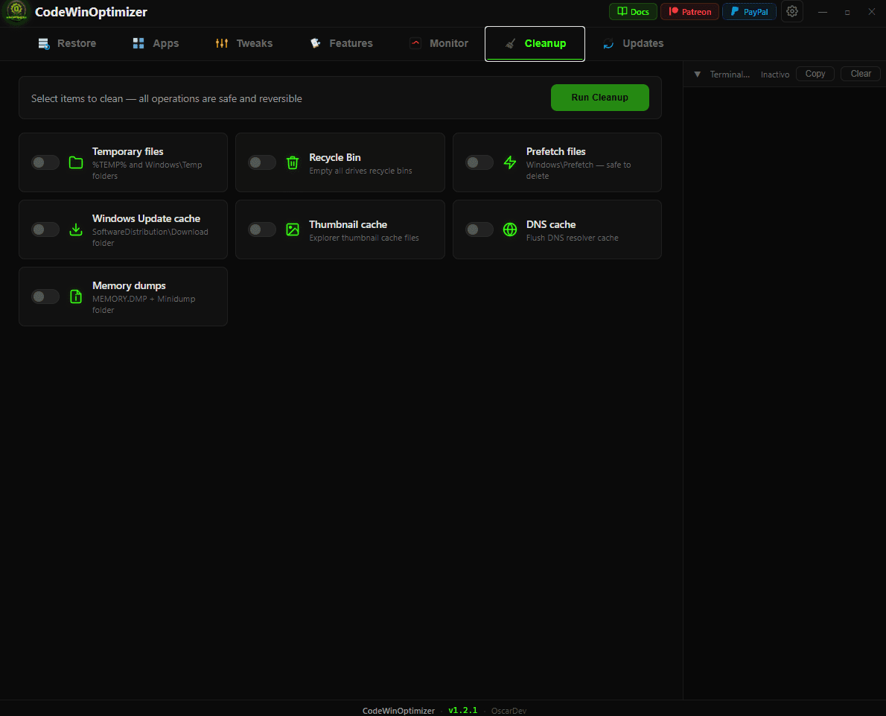Click the Patreon logo icon
Viewport: 886px width, 716px height.
[x=674, y=11]
